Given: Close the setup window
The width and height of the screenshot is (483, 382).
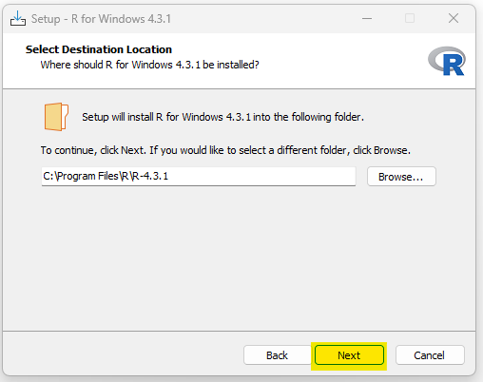Looking at the screenshot, I should tap(454, 18).
